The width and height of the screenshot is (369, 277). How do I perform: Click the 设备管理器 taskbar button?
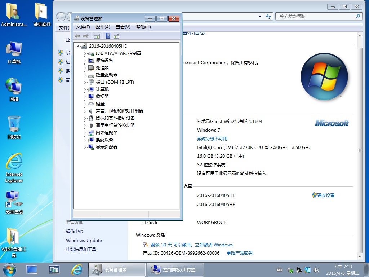(117, 270)
